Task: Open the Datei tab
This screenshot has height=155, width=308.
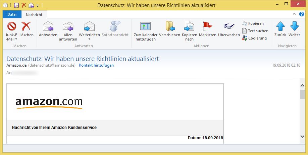Action: (x=12, y=14)
